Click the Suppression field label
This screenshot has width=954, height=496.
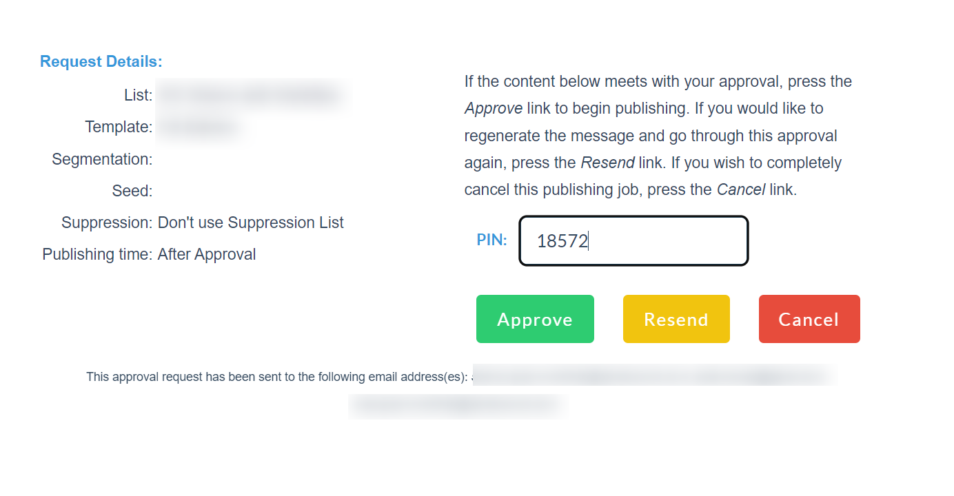point(106,223)
